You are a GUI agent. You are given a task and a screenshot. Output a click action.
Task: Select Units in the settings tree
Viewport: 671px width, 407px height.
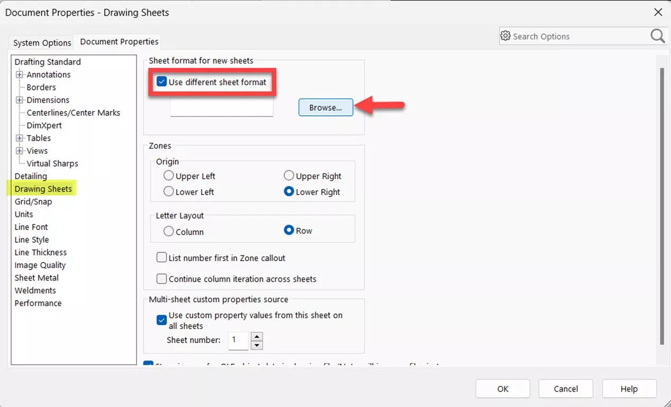24,214
